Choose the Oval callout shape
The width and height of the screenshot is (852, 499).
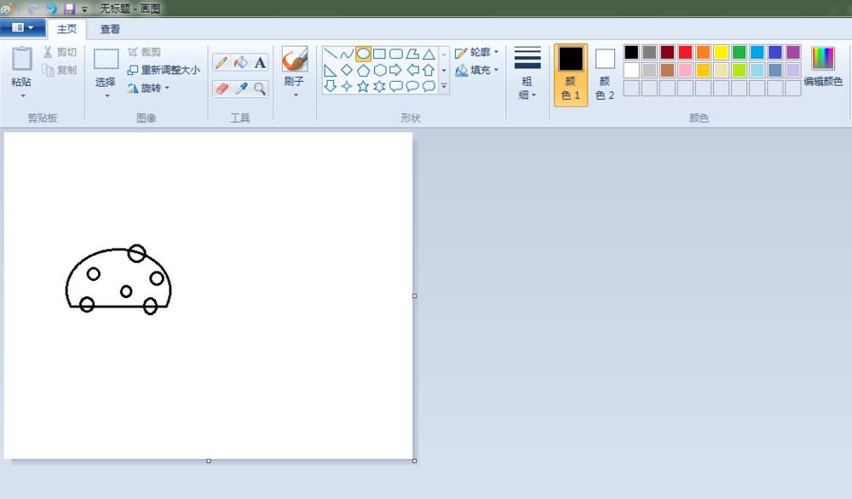pyautogui.click(x=412, y=86)
